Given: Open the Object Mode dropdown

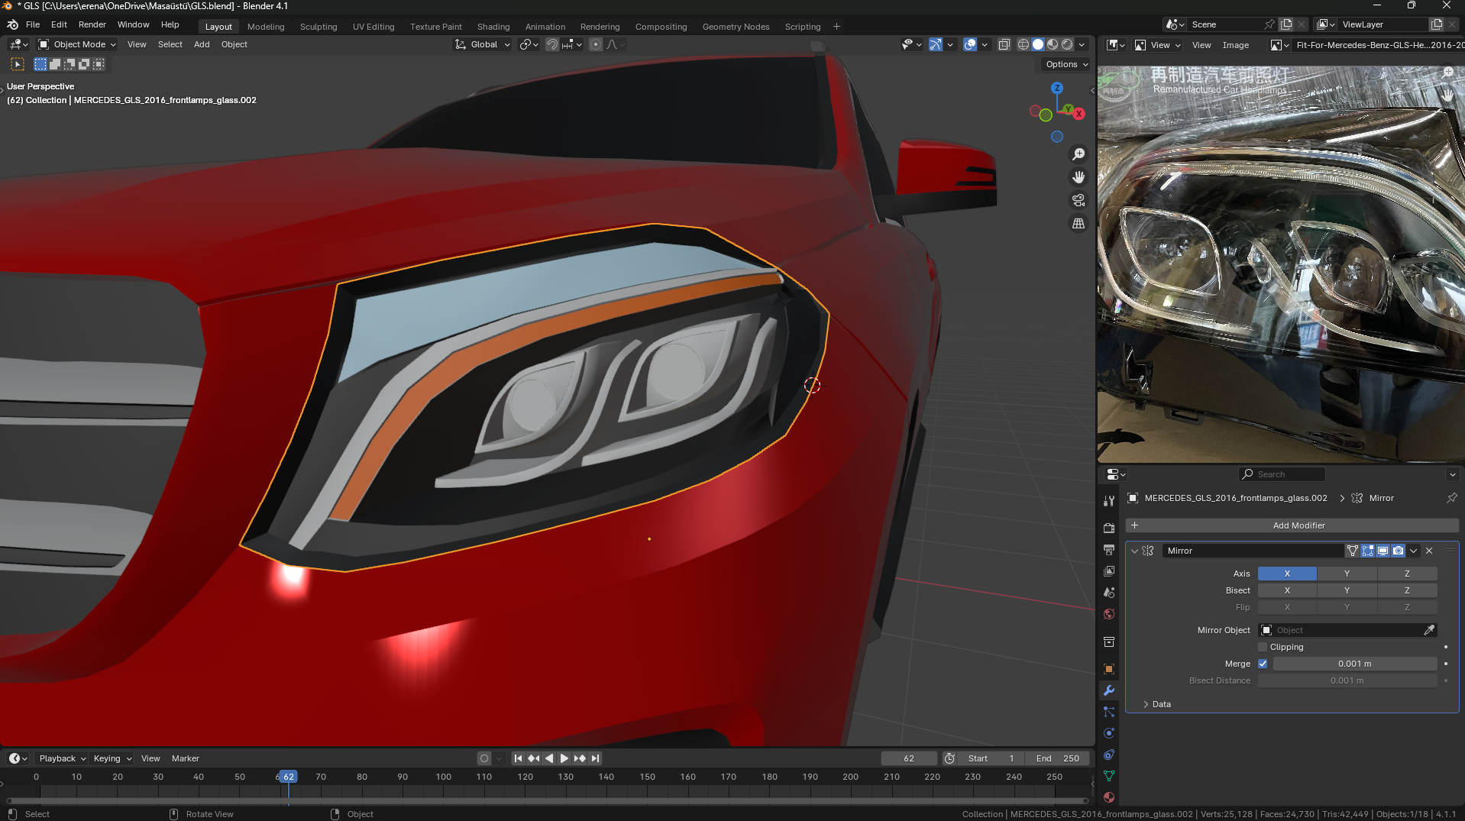Looking at the screenshot, I should [77, 44].
